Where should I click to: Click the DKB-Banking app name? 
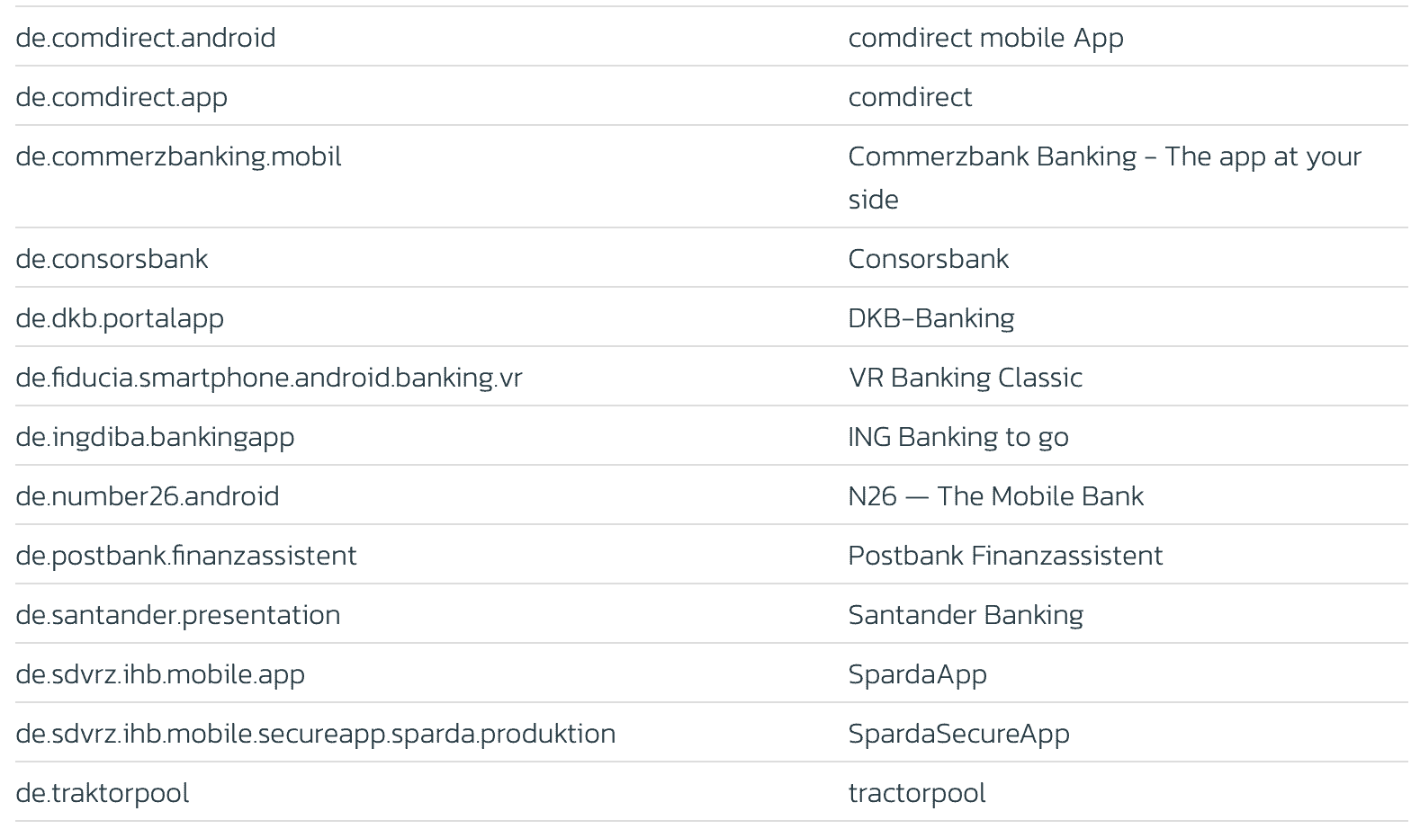coord(930,318)
